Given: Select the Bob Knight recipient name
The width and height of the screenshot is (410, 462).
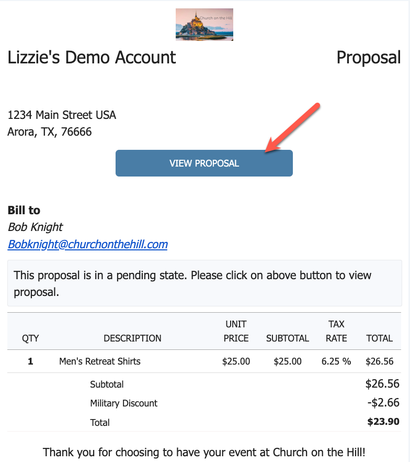Looking at the screenshot, I should tap(35, 227).
